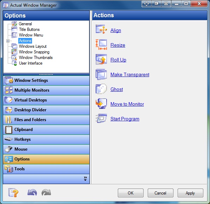
Task: Click the third extra title bar button
Action: [166, 4]
